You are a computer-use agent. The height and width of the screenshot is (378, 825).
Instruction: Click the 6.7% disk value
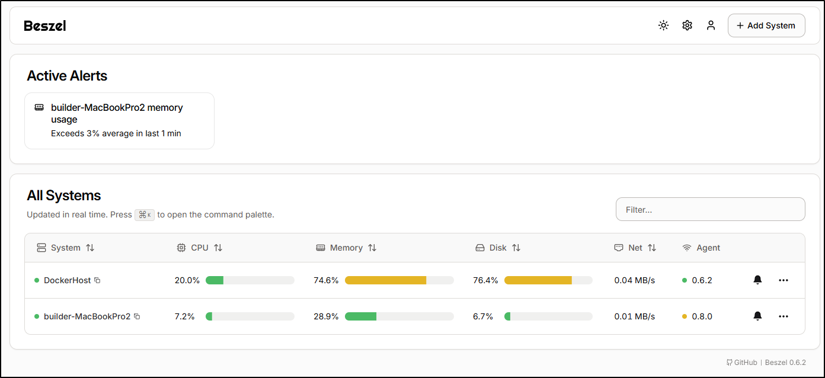[x=483, y=316]
